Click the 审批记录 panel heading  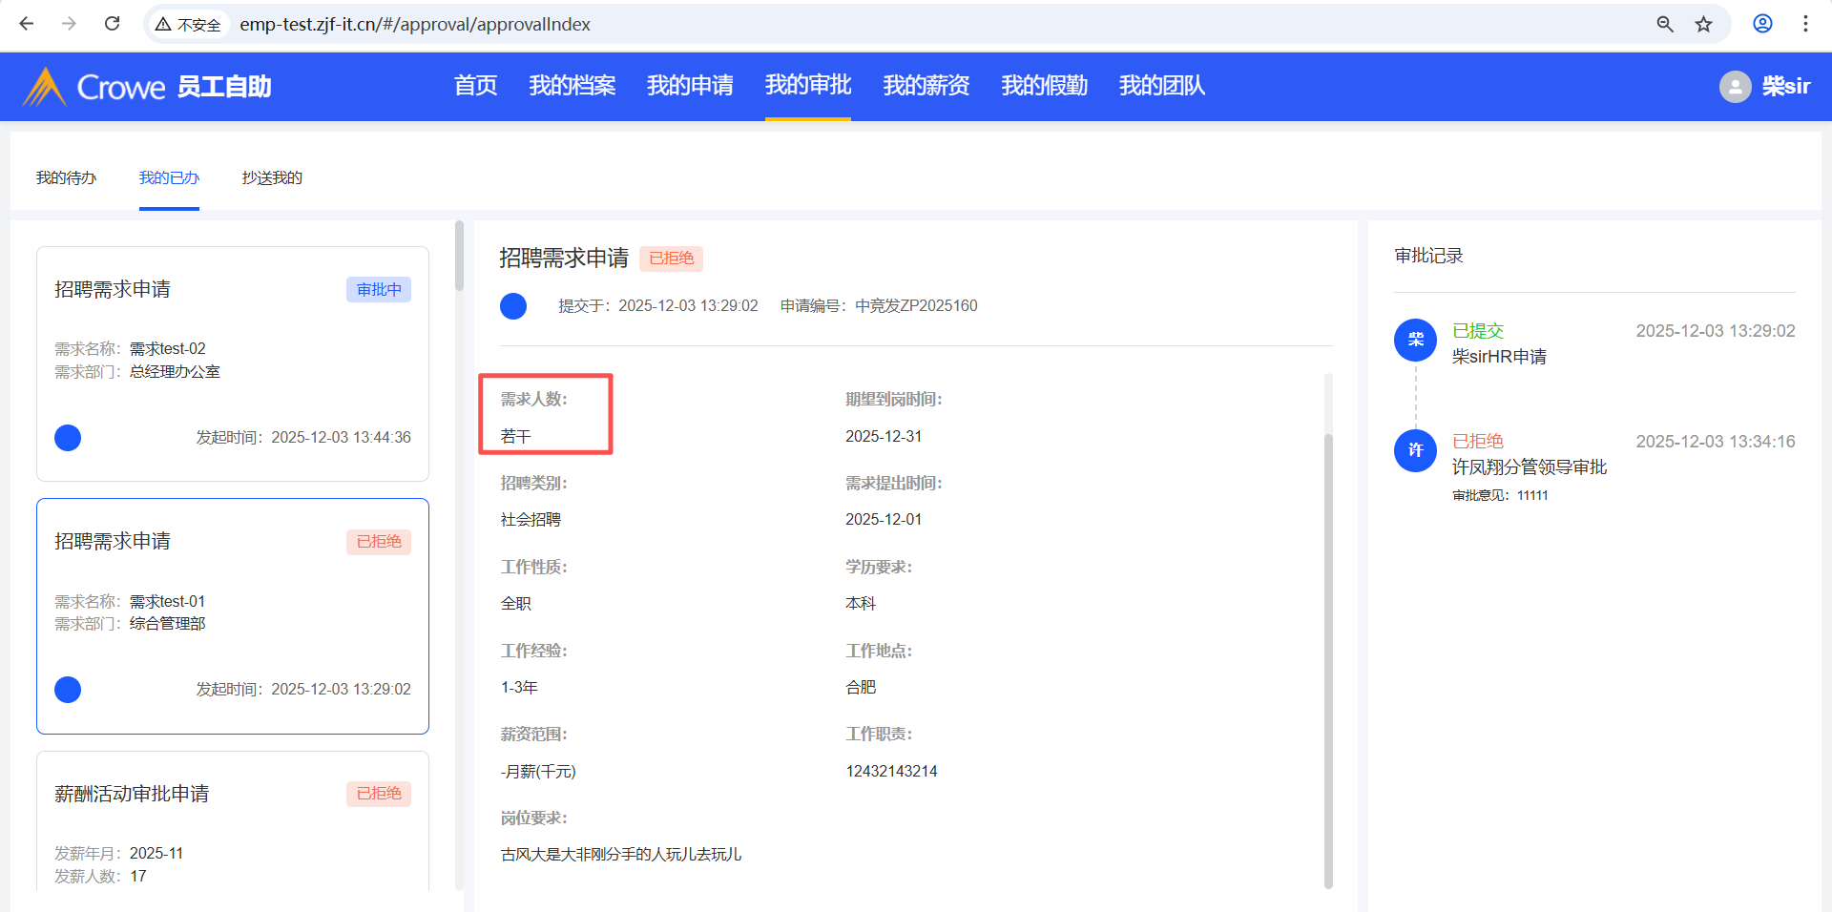[x=1428, y=256]
